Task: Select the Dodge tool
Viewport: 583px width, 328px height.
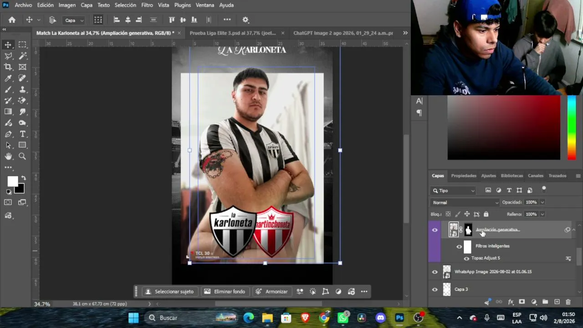Action: click(x=22, y=123)
